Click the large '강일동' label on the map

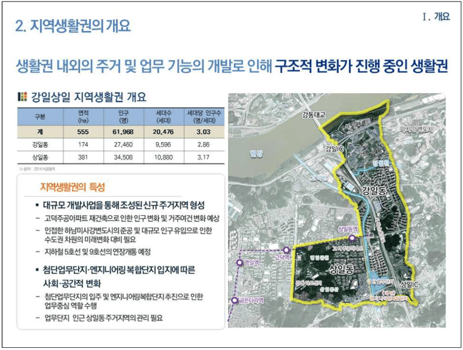[x=374, y=190]
